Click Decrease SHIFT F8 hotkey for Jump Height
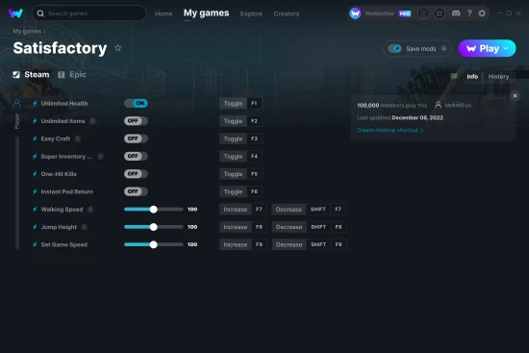Screen dimensions: 529x353 click(x=309, y=227)
